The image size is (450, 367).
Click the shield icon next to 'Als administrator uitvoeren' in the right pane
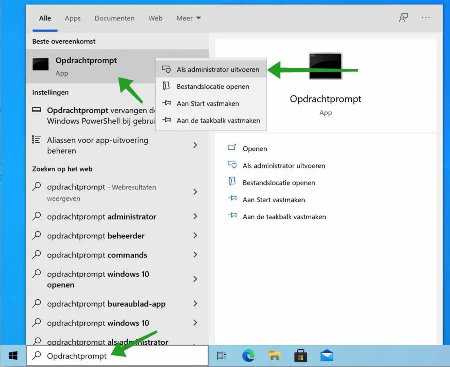232,165
